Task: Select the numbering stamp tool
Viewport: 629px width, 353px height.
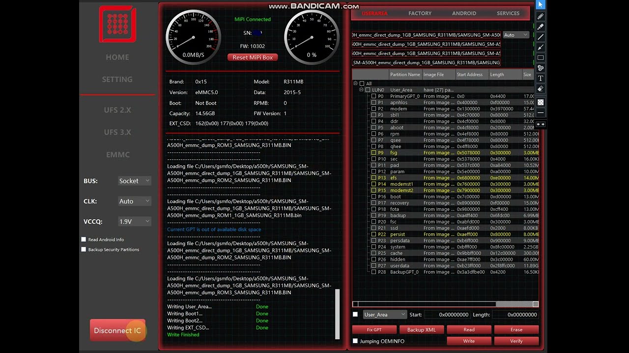Action: click(x=541, y=68)
